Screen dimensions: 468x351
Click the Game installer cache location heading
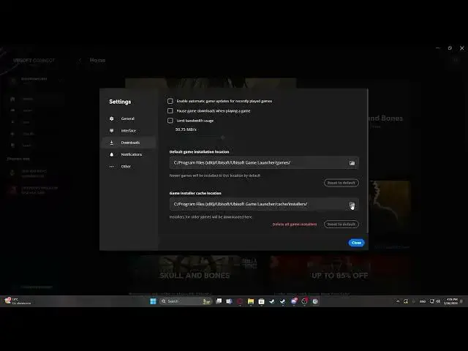coord(195,193)
